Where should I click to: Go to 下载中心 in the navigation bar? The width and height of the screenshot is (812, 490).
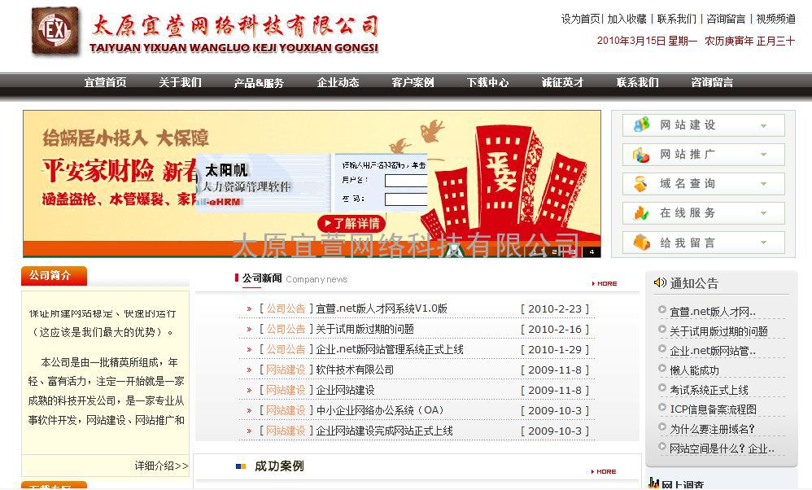pyautogui.click(x=487, y=82)
